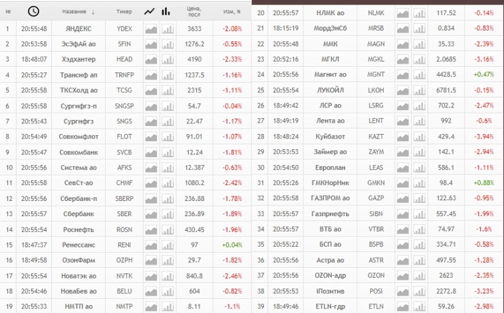504x313 pixels.
Task: Show bar chart for Роснефть ROSN
Action: click(x=168, y=229)
